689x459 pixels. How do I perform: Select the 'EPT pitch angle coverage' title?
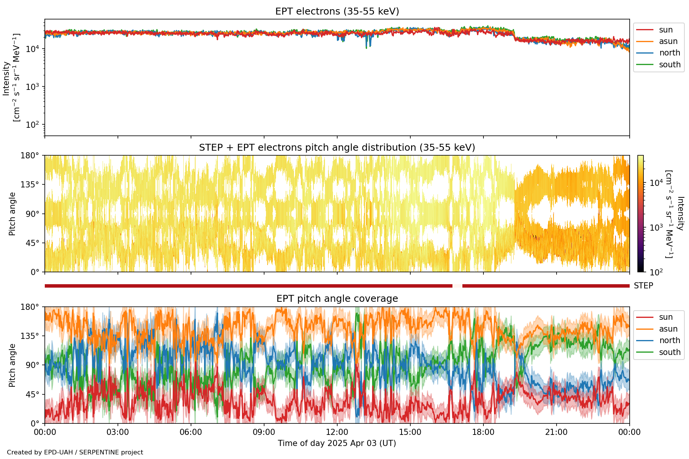pos(337,299)
